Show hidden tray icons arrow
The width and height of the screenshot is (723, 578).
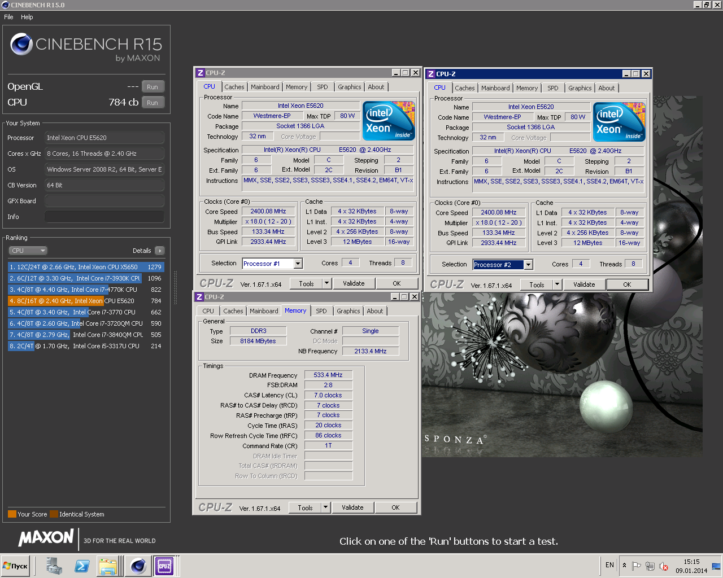624,565
